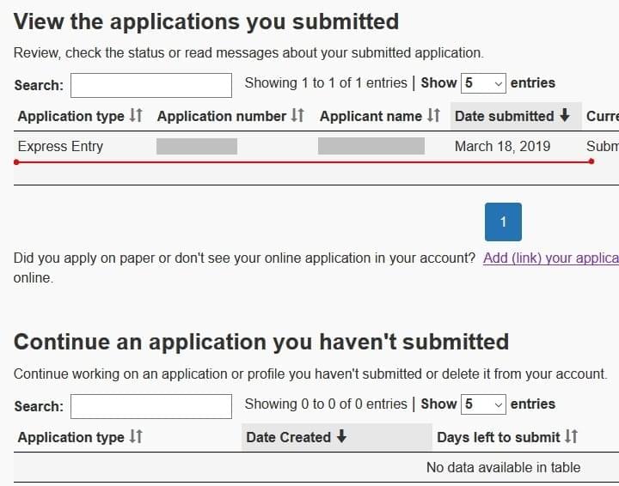Open Add (link) your application link
This screenshot has width=619, height=486.
coord(551,258)
